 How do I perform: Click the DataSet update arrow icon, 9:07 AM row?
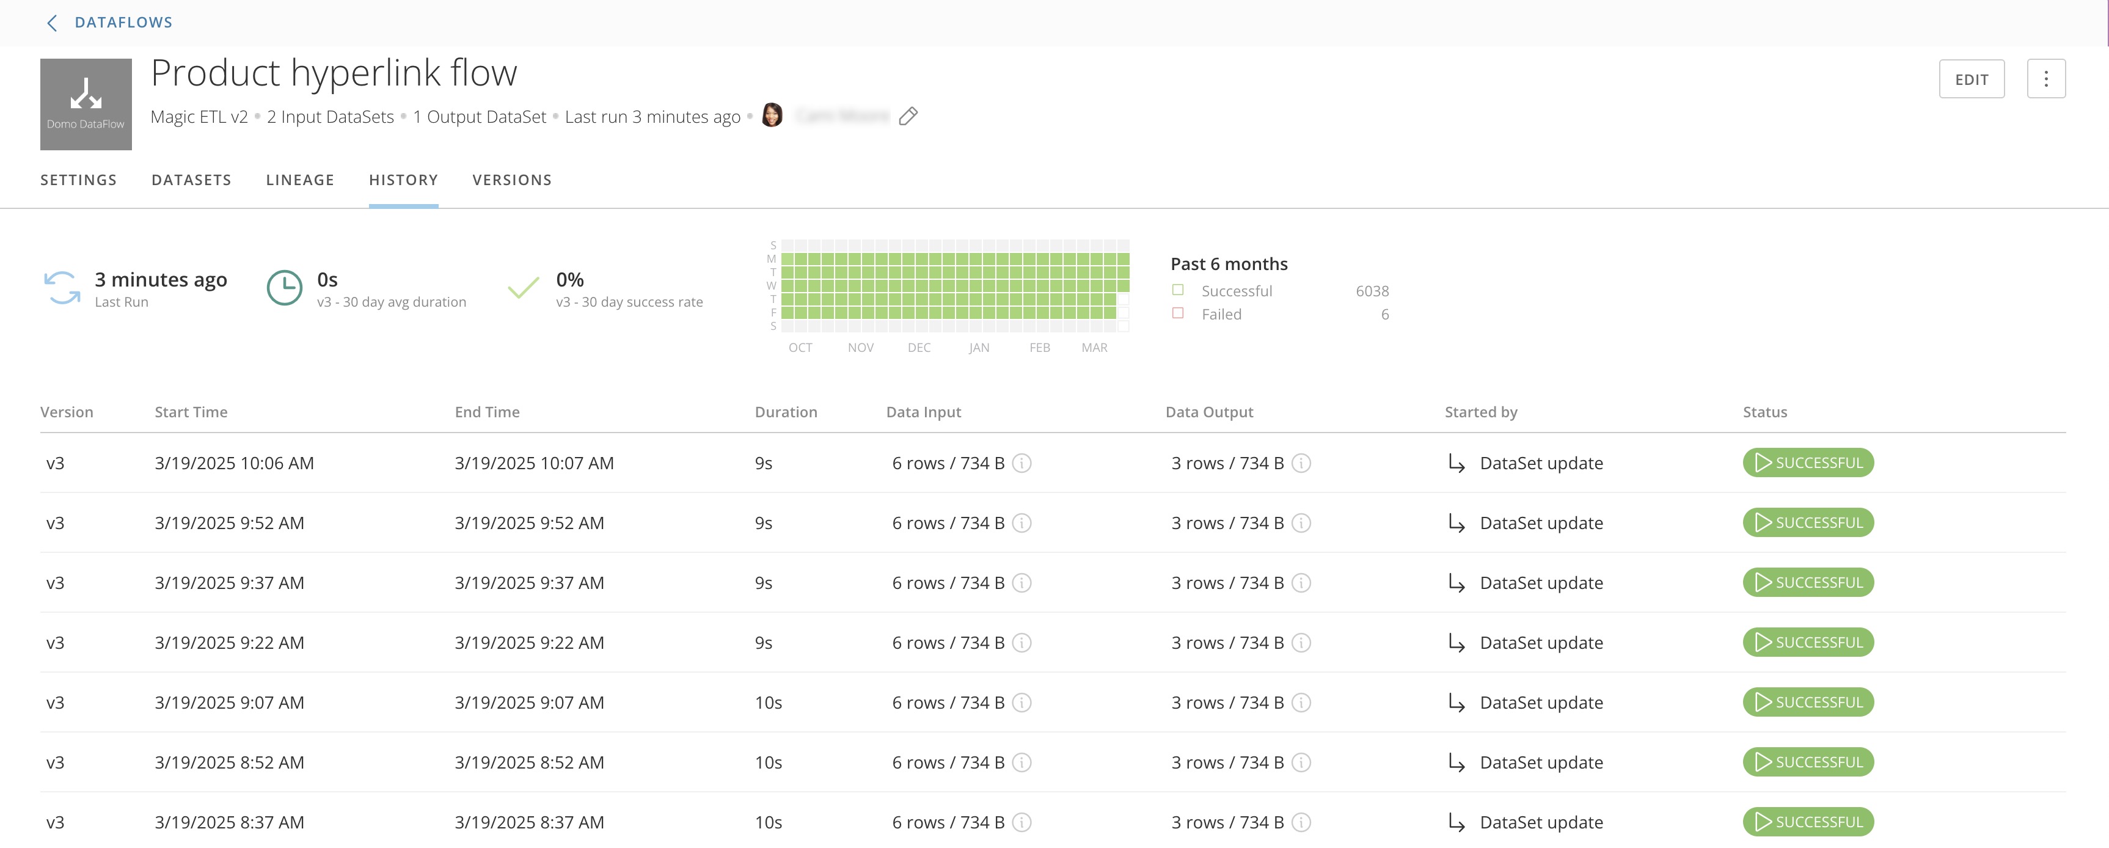pos(1457,703)
